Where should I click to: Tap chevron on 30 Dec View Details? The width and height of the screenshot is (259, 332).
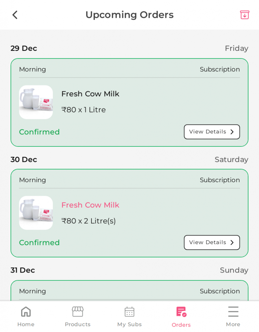tap(232, 243)
